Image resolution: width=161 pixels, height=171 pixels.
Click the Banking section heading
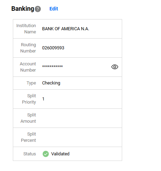23,9
